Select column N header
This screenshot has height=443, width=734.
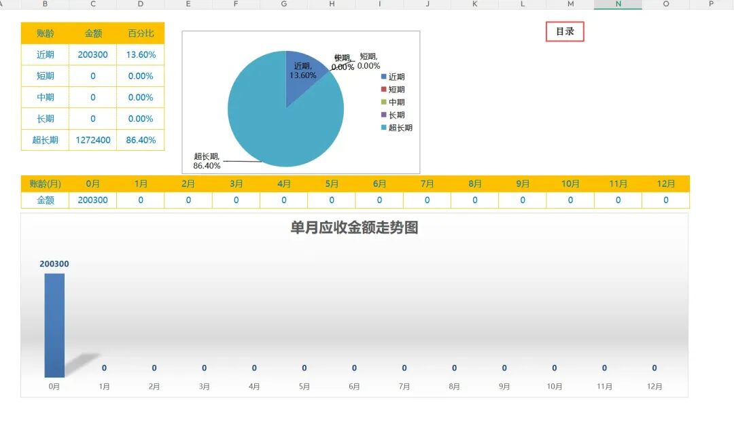click(618, 4)
